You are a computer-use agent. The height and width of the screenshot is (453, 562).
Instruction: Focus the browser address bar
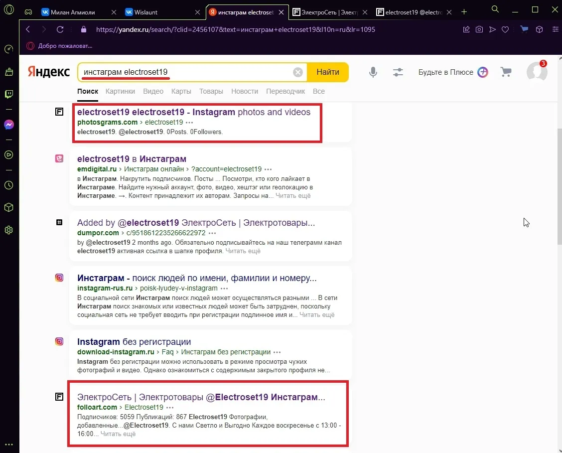(236, 29)
